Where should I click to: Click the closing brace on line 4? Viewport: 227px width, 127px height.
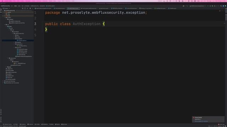click(46, 29)
